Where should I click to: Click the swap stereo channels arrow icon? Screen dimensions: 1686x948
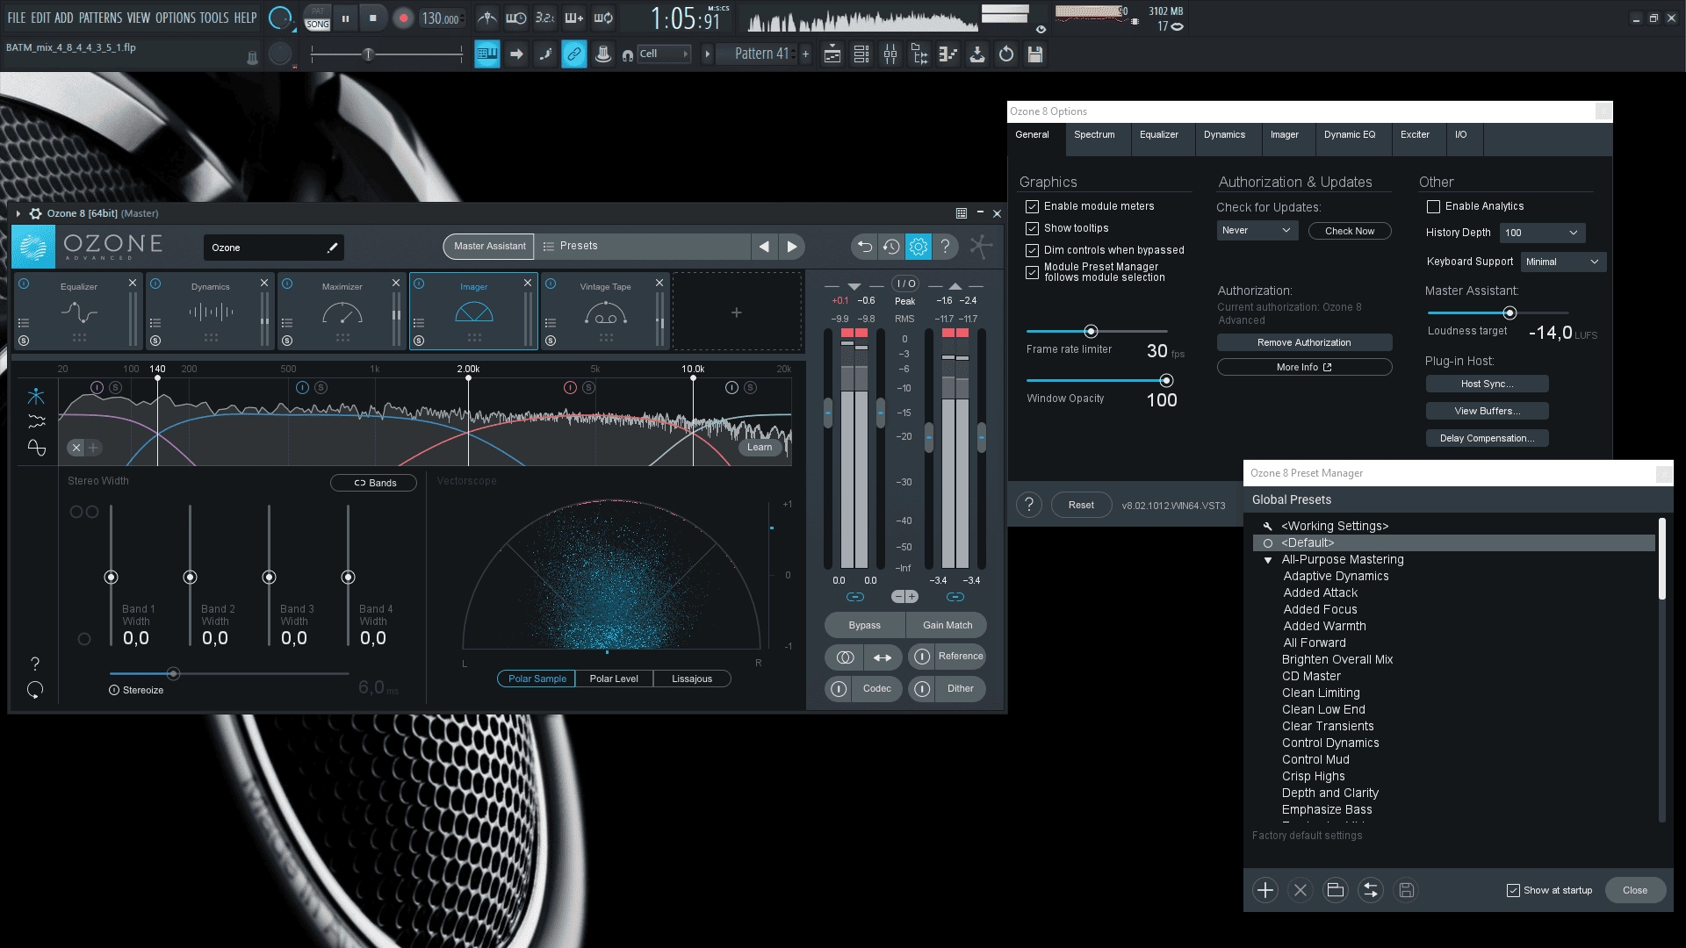(883, 657)
